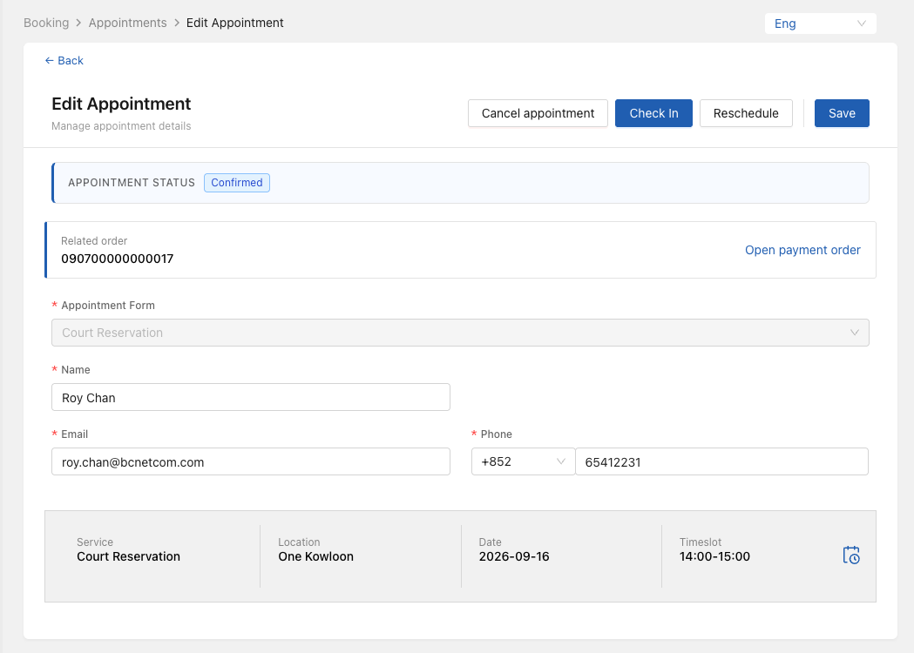Click the date value 2026-09-16
The width and height of the screenshot is (914, 653).
coord(513,556)
